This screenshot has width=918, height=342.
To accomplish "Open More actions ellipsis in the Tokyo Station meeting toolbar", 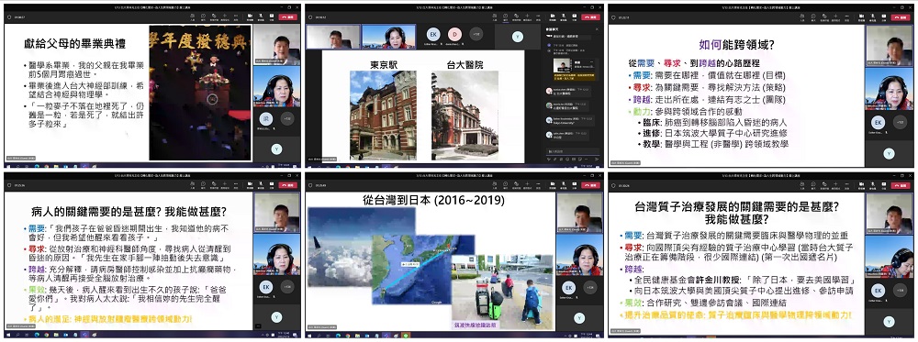I will pyautogui.click(x=538, y=16).
